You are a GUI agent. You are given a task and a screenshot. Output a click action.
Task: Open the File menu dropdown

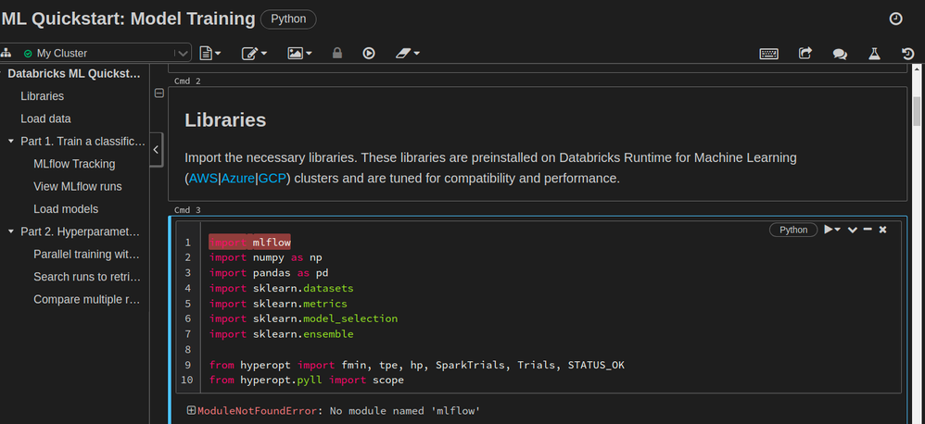coord(210,54)
